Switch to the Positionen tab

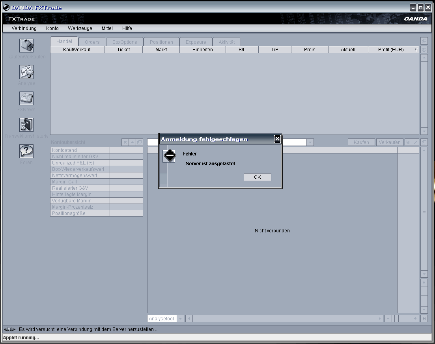161,42
